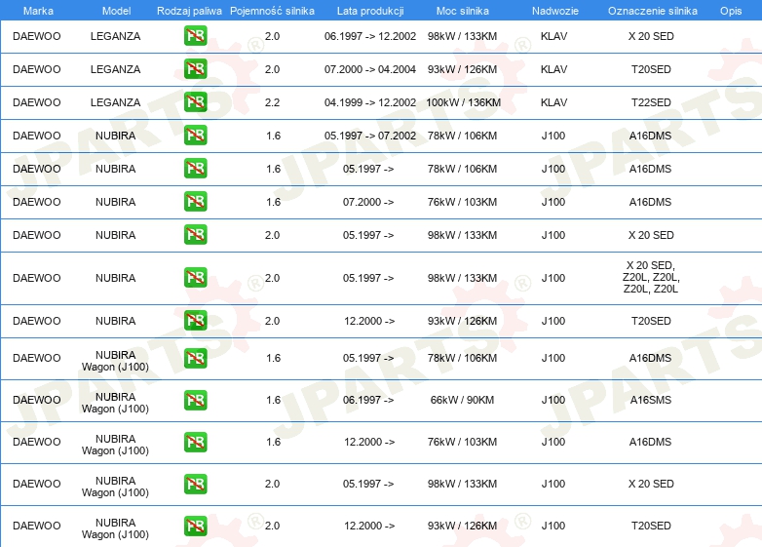This screenshot has width=762, height=547.
Task: Click fuel icon for Nubira Wagon 2.0 with T20SED
Action: coord(195,526)
